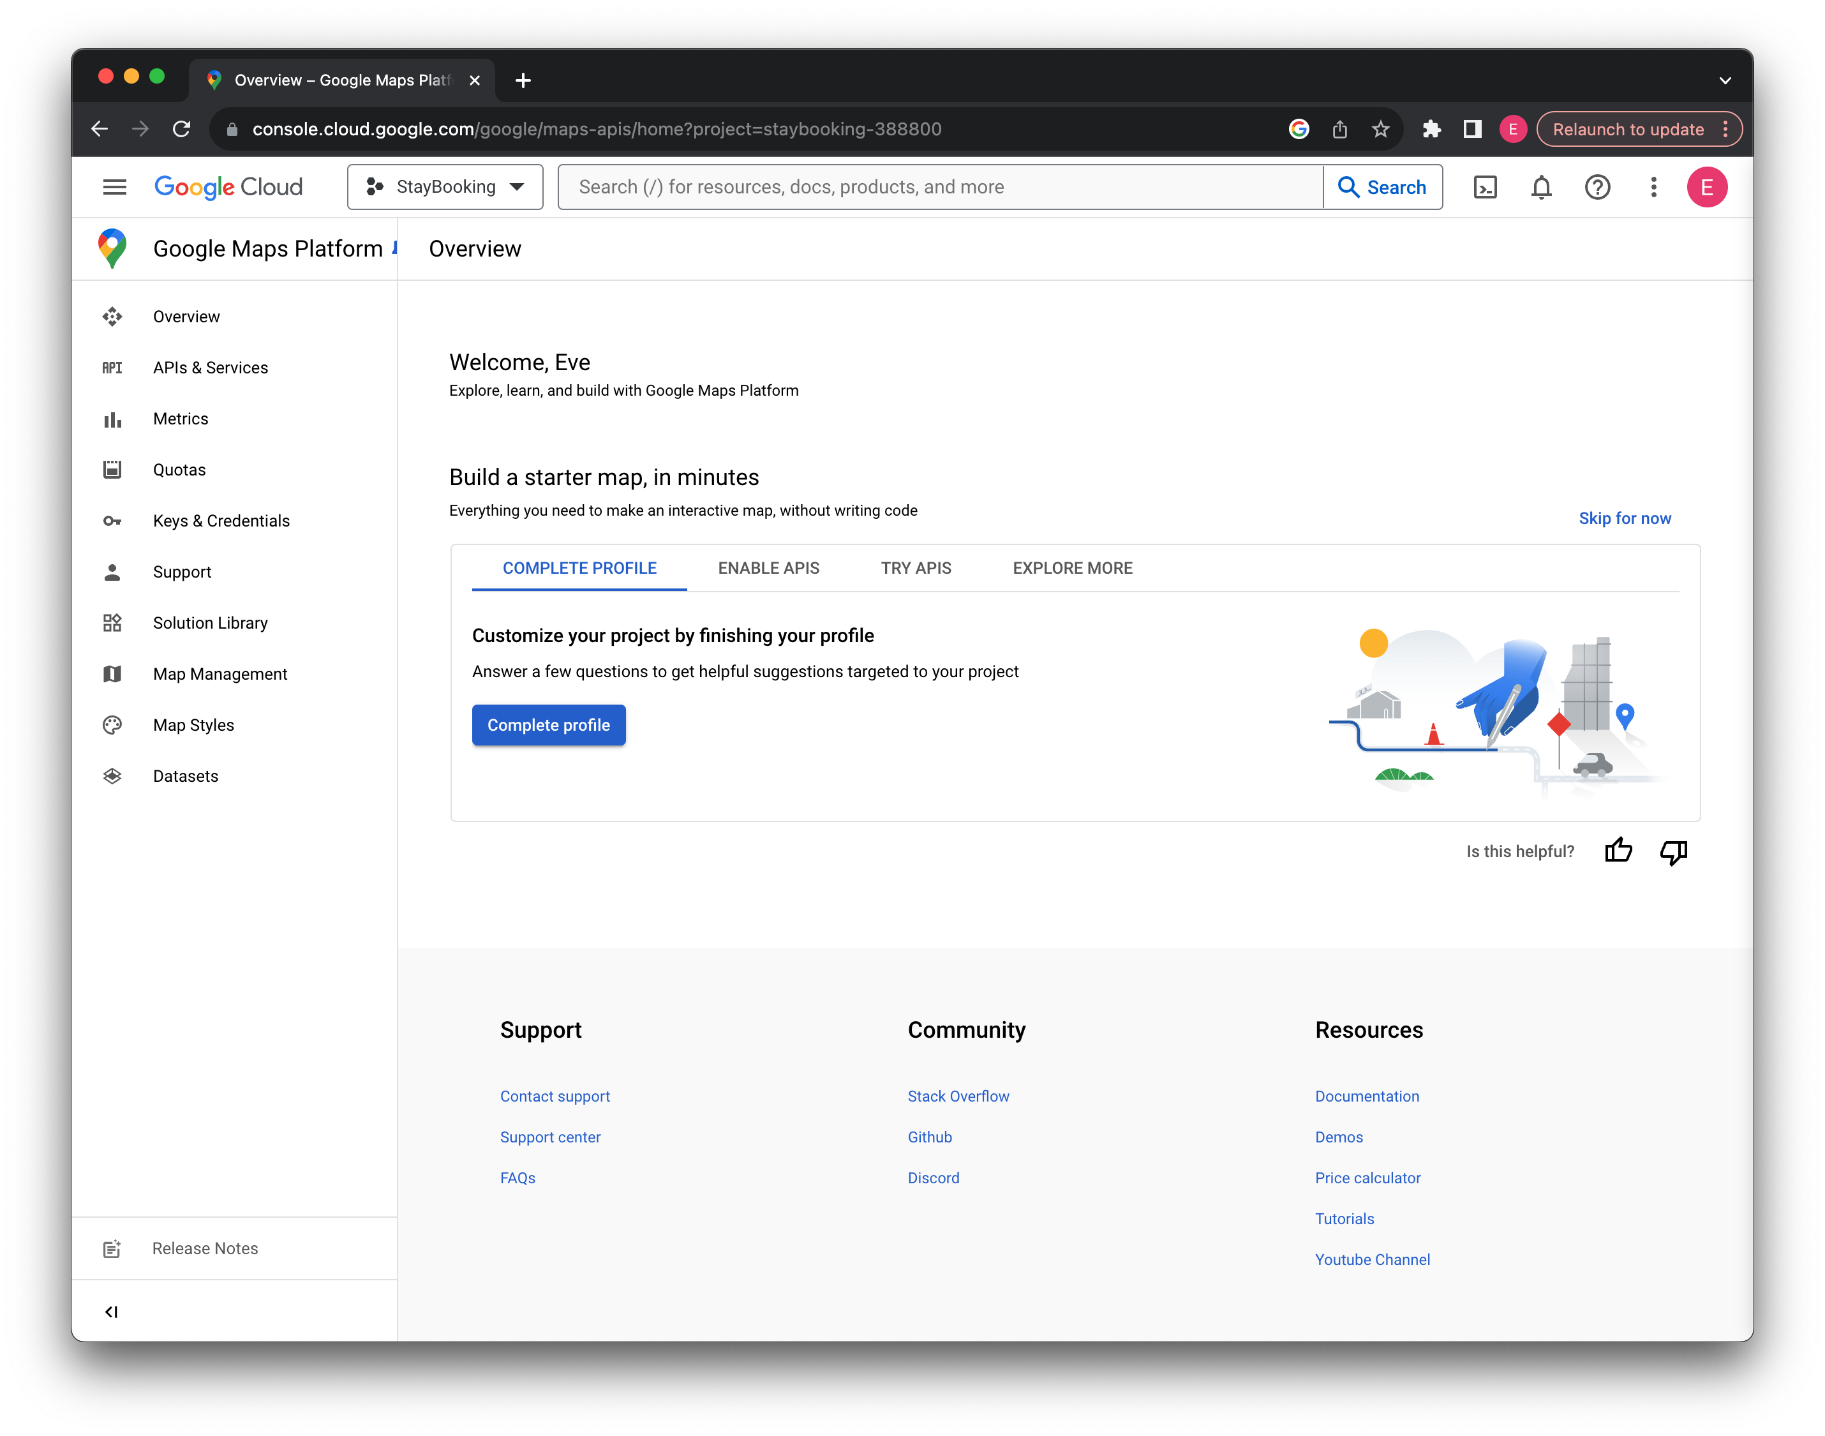The width and height of the screenshot is (1825, 1436).
Task: Toggle the browser side panel
Action: click(1472, 129)
